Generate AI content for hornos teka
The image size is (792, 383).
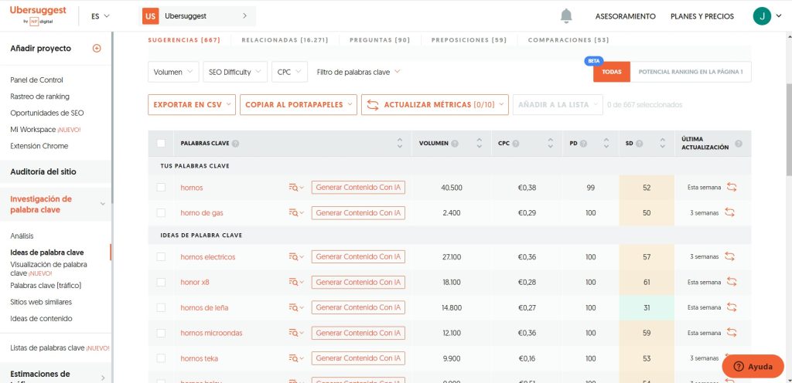click(x=358, y=358)
